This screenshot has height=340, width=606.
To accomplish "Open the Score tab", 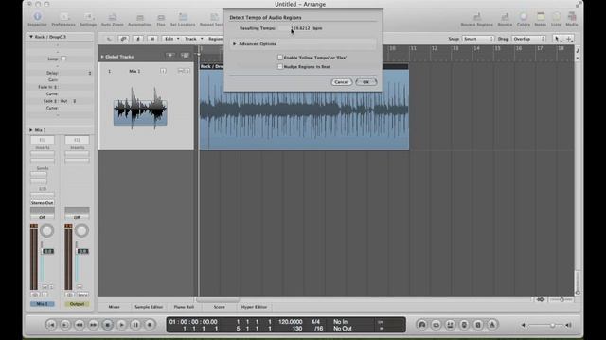I will 219,307.
